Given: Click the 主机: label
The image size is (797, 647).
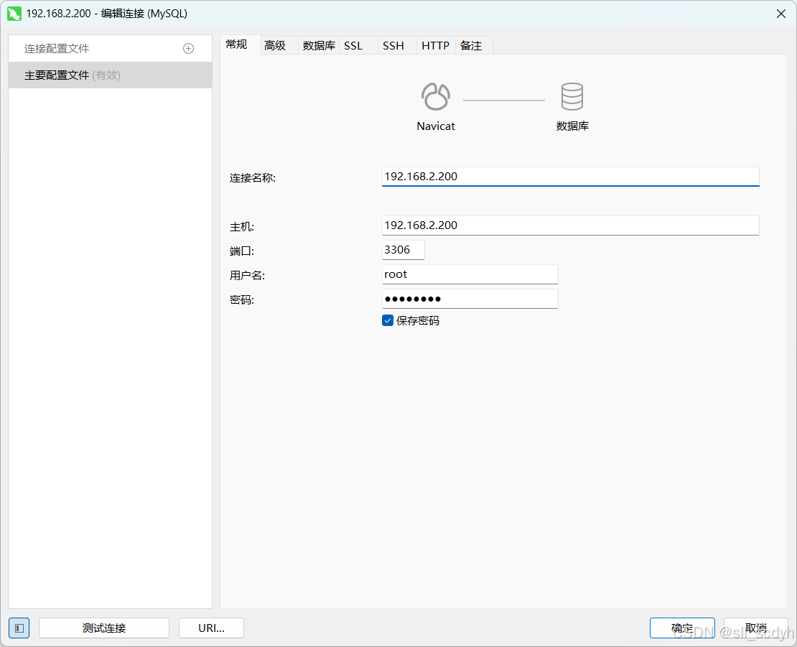Looking at the screenshot, I should 242,227.
